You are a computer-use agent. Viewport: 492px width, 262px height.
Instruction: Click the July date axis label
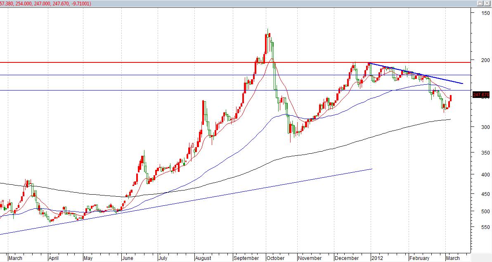click(x=163, y=258)
